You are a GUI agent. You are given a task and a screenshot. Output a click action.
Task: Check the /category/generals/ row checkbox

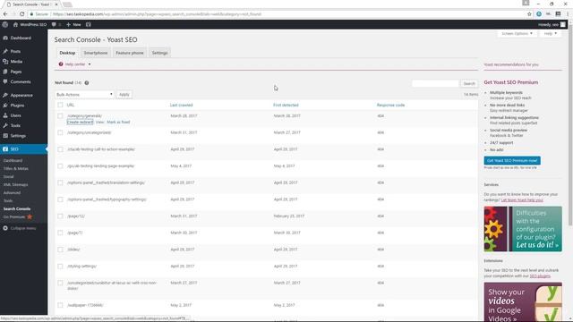[60, 116]
